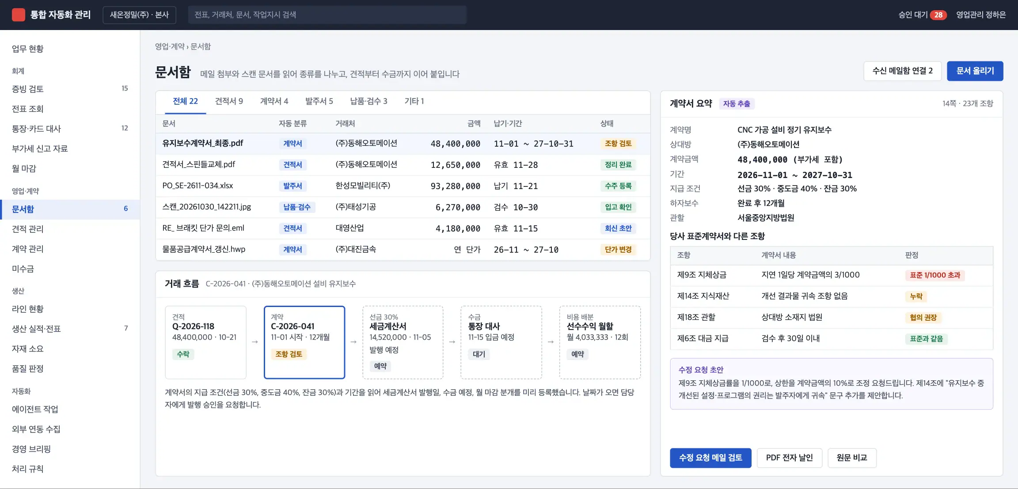Open the 선수수익 월할 flow card

pyautogui.click(x=600, y=342)
